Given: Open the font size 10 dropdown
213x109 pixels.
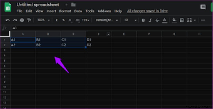Looking at the screenshot, I should [130, 20].
